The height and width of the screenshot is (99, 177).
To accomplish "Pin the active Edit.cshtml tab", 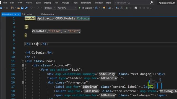I will (x=15, y=14).
